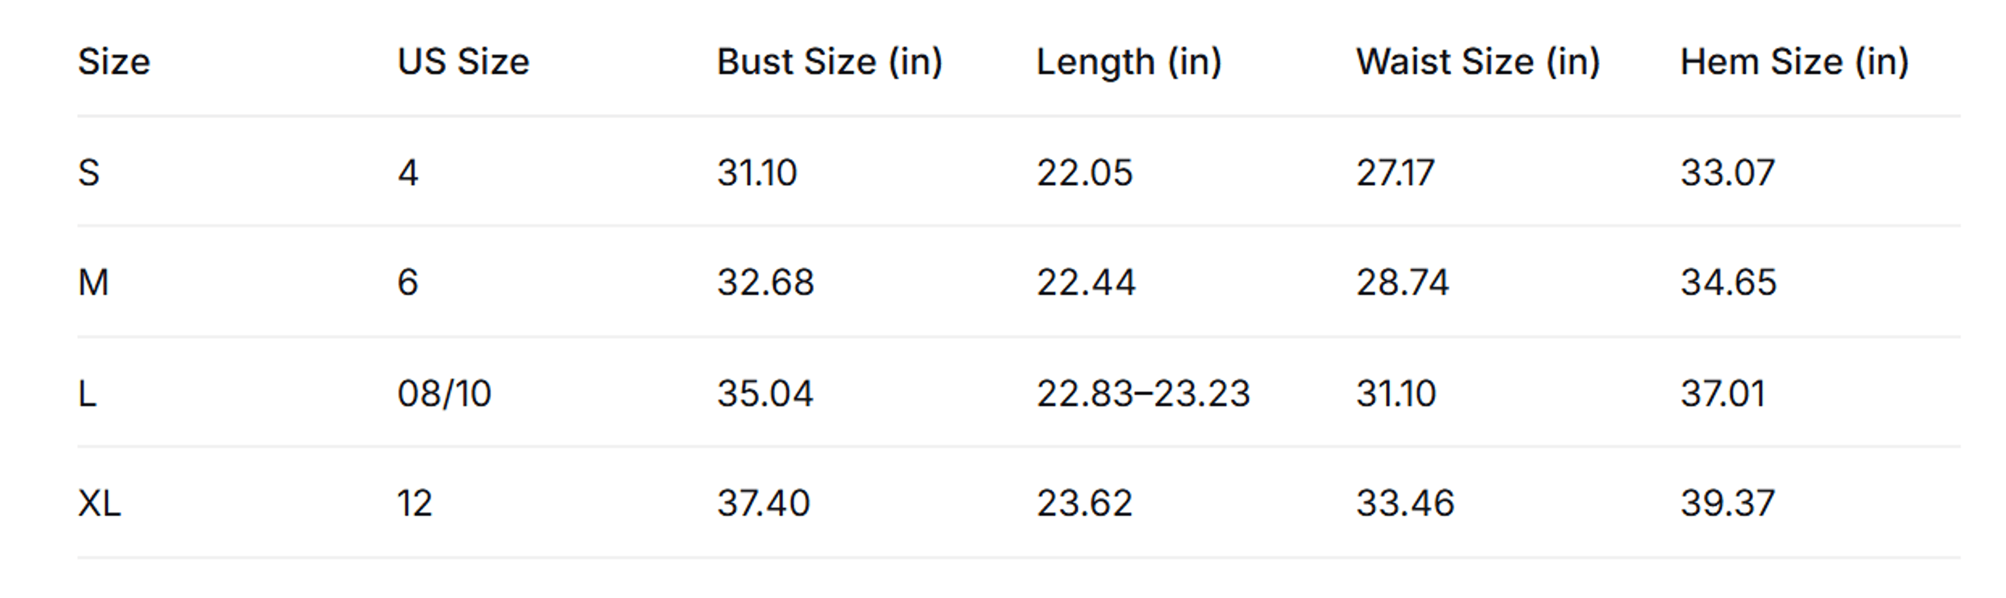Click the Hem Size (in) header
The width and height of the screenshot is (2006, 598).
[x=1794, y=62]
